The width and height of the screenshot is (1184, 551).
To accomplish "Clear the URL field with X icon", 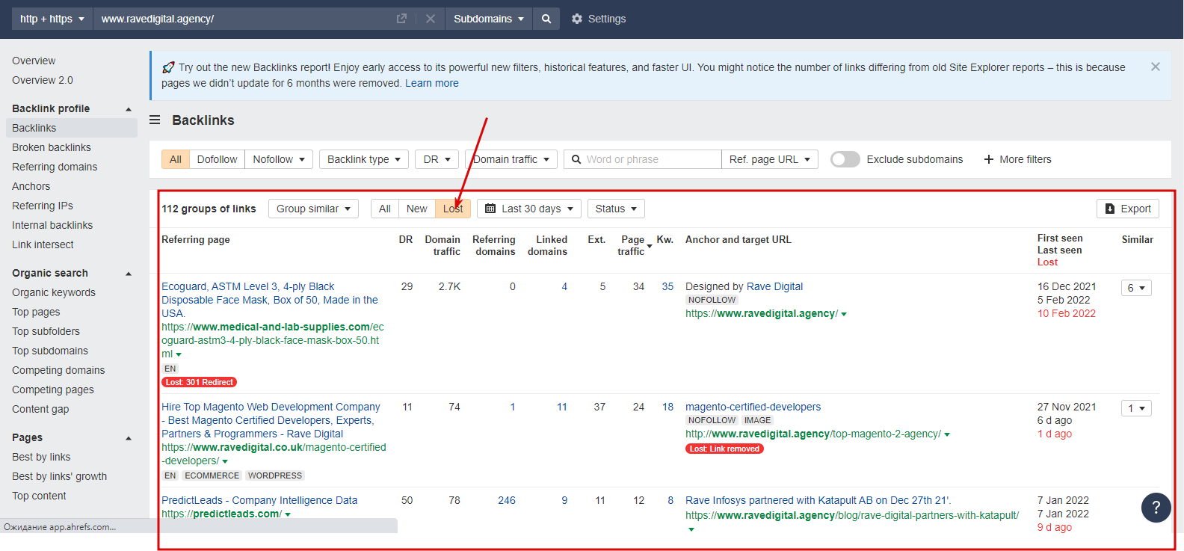I will [x=431, y=19].
